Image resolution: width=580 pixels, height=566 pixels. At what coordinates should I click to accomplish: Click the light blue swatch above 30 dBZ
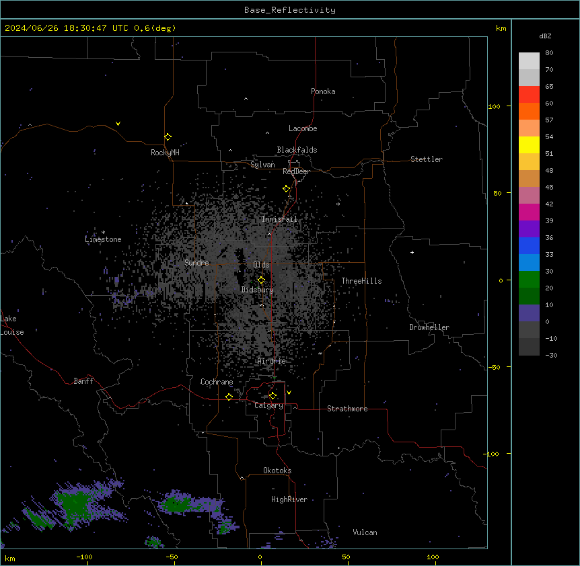[x=529, y=262]
